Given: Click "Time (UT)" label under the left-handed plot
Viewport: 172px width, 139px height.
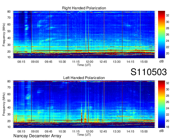Looking at the screenshot, I should tap(84, 135).
